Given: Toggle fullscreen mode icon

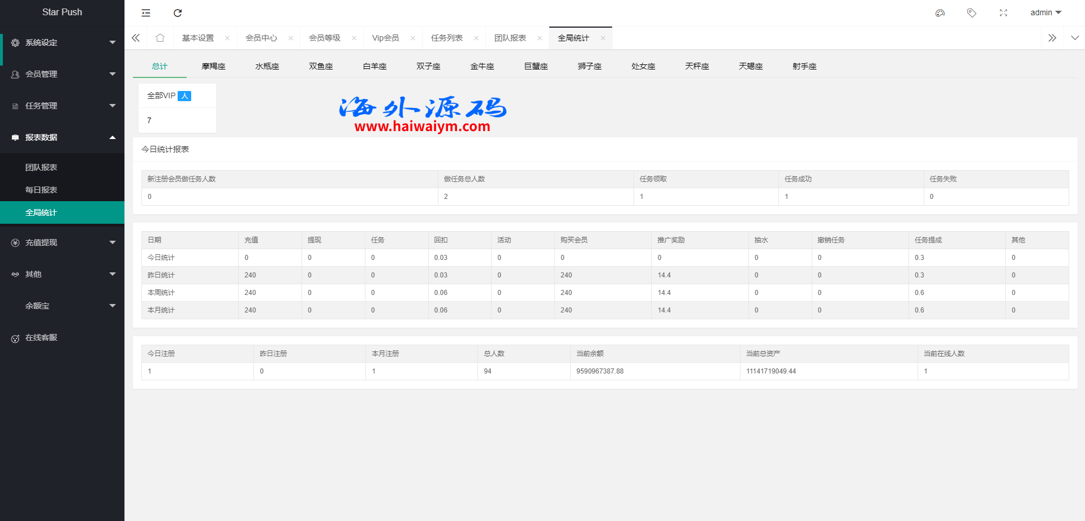Looking at the screenshot, I should 1004,13.
